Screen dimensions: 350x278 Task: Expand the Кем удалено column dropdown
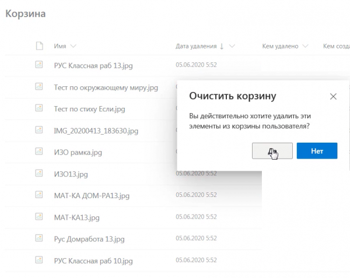pos(304,46)
